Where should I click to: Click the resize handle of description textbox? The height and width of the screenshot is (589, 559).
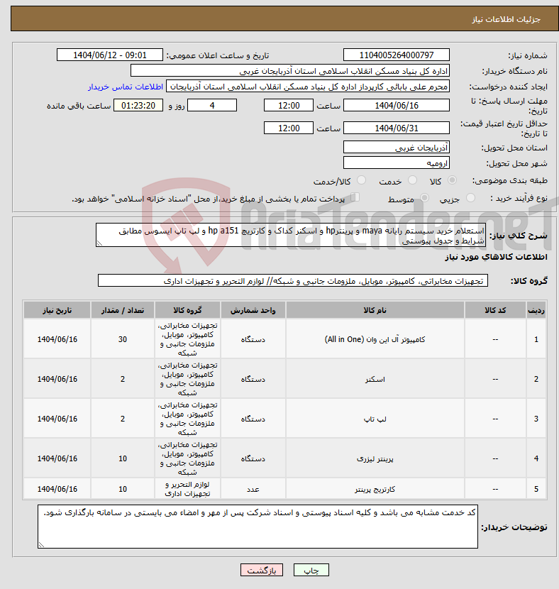click(x=99, y=243)
